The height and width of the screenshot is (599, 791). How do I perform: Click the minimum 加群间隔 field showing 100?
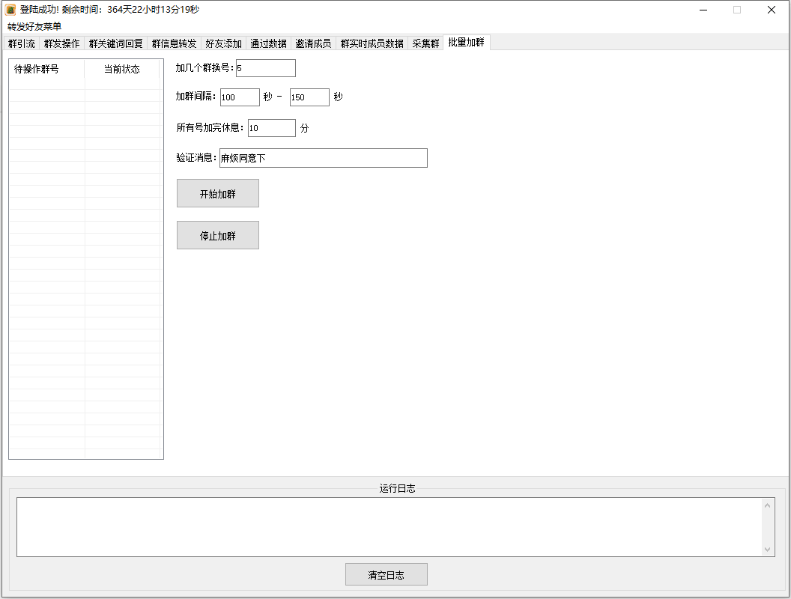[x=240, y=97]
